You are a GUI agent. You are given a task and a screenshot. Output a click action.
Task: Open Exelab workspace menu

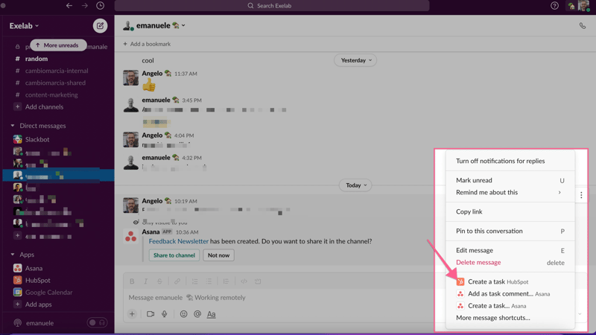click(x=24, y=26)
